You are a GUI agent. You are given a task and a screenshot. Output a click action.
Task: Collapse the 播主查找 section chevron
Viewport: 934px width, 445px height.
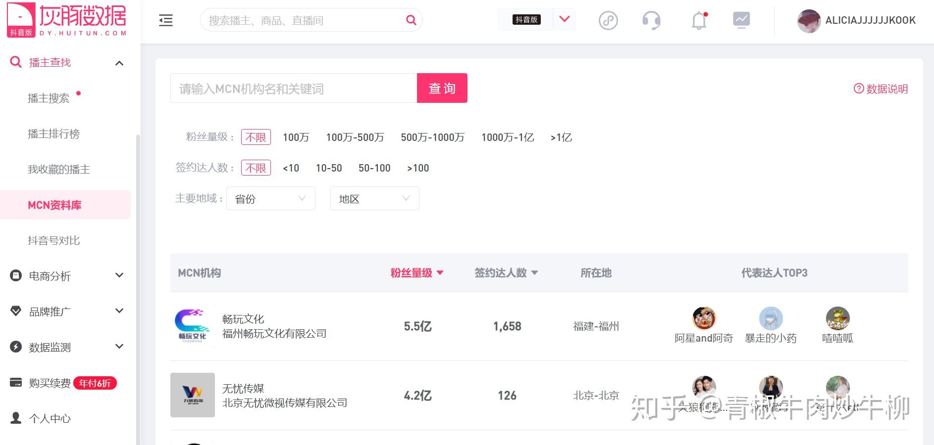(119, 63)
